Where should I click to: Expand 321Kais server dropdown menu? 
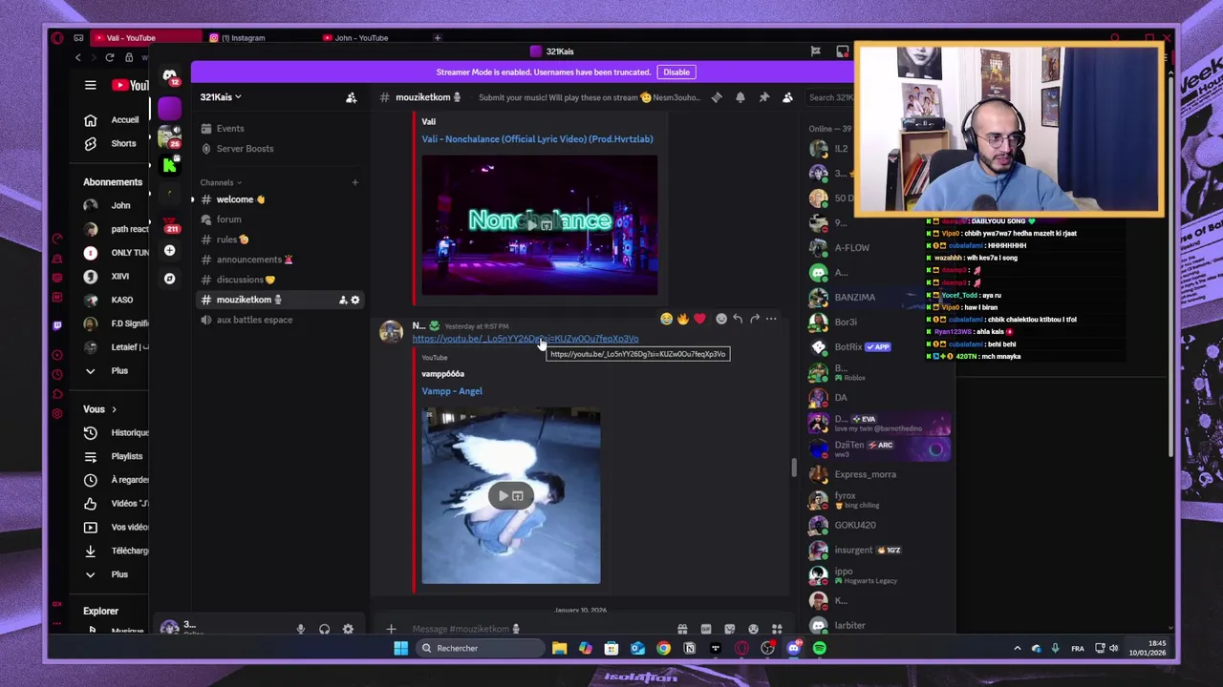point(220,97)
